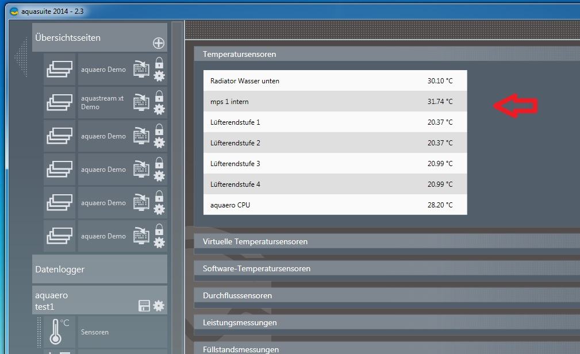
Task: Toggle the lock on aquastream xt Demo page
Action: [x=159, y=96]
